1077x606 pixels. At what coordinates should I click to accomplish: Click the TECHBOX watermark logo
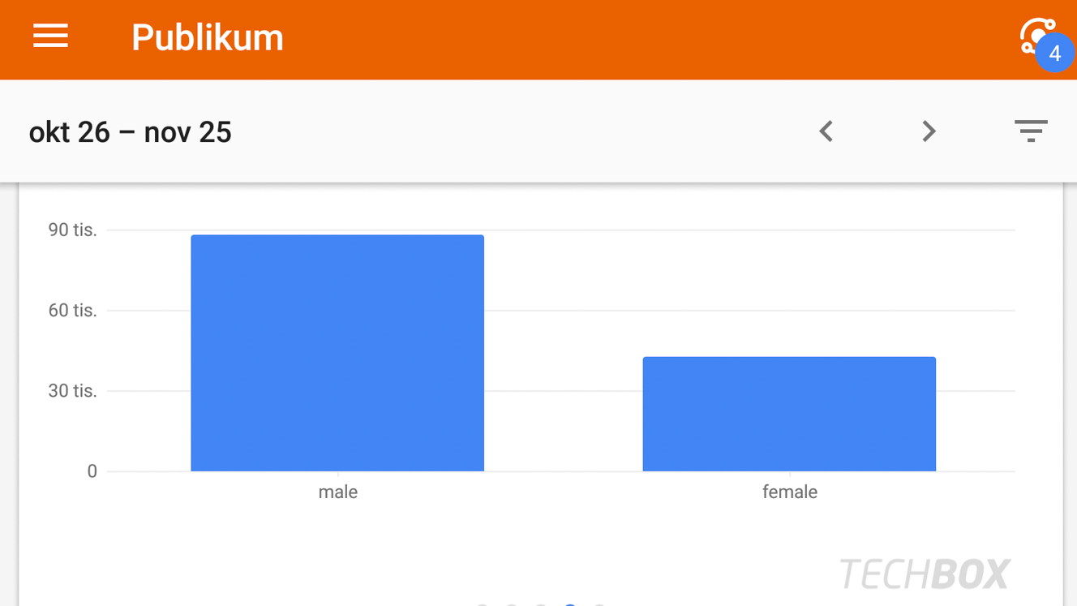[x=925, y=574]
